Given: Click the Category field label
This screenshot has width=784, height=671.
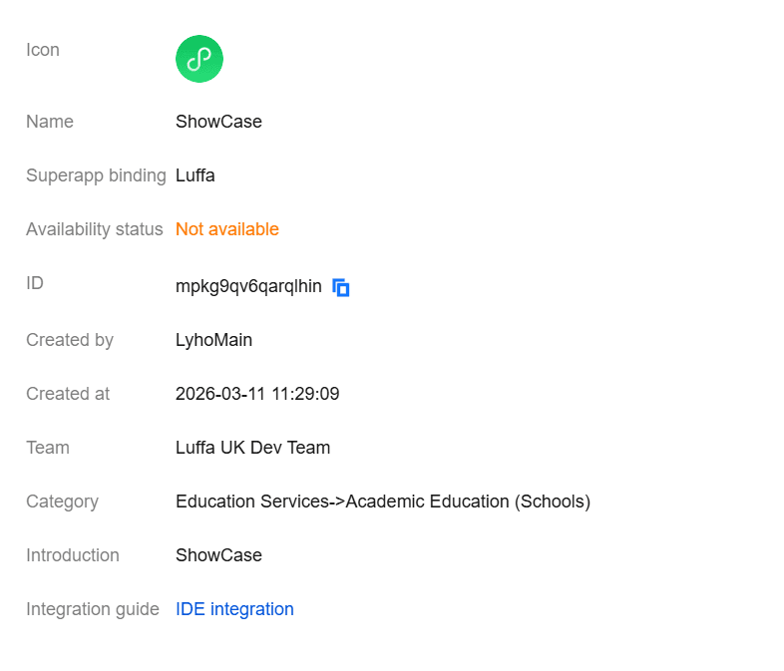Looking at the screenshot, I should [62, 502].
